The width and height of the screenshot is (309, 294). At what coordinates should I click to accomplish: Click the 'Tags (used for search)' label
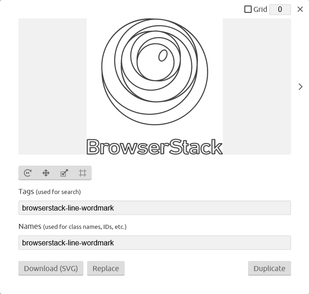50,192
